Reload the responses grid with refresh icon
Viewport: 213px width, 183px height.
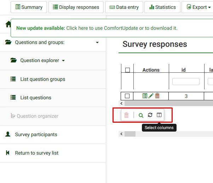[x=150, y=115]
